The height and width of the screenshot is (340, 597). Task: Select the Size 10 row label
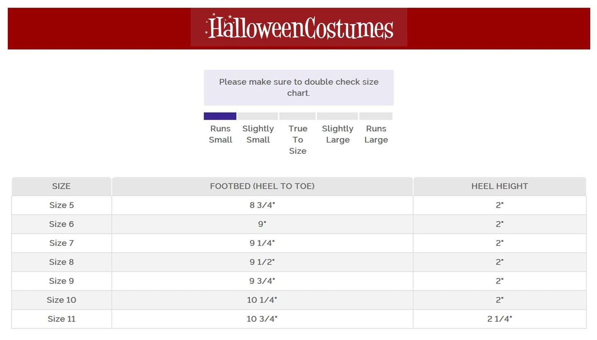point(61,300)
